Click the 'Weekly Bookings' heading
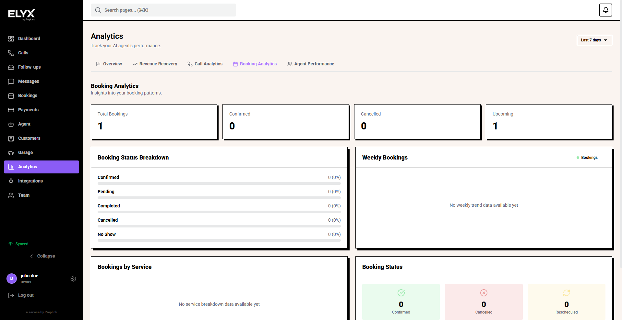 385,158
